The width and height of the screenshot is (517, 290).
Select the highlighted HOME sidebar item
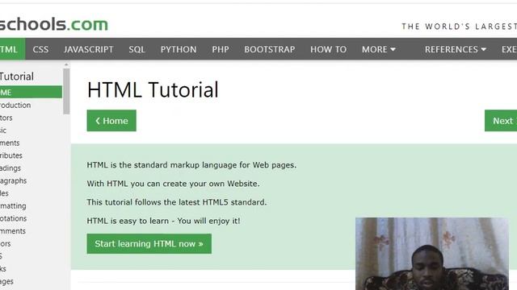pyautogui.click(x=31, y=92)
